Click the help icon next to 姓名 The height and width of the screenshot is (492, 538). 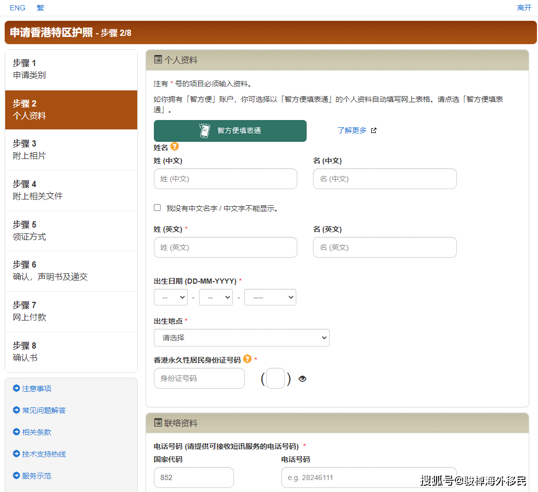175,147
